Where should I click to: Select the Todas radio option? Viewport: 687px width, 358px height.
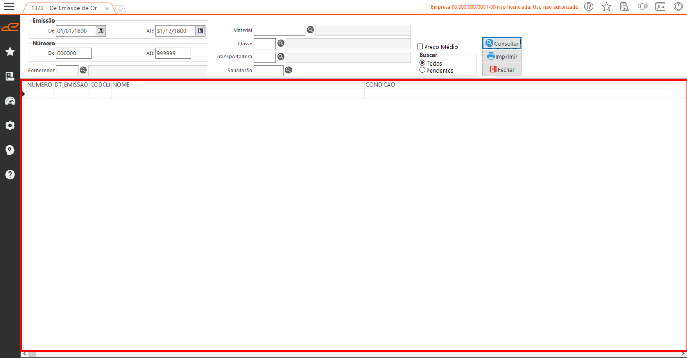(x=422, y=63)
